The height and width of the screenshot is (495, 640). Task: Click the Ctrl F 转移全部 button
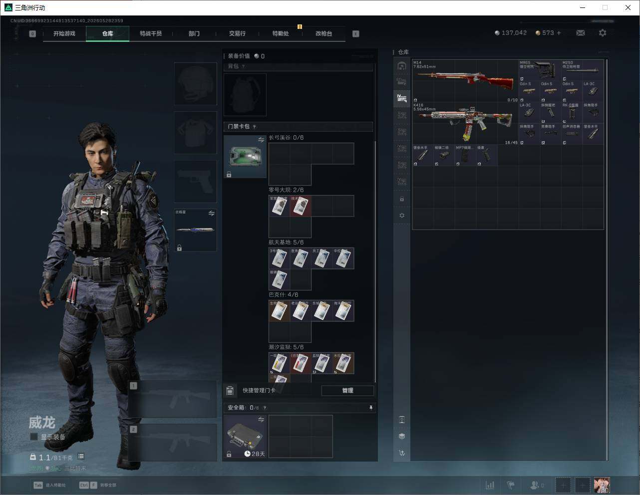pyautogui.click(x=98, y=485)
